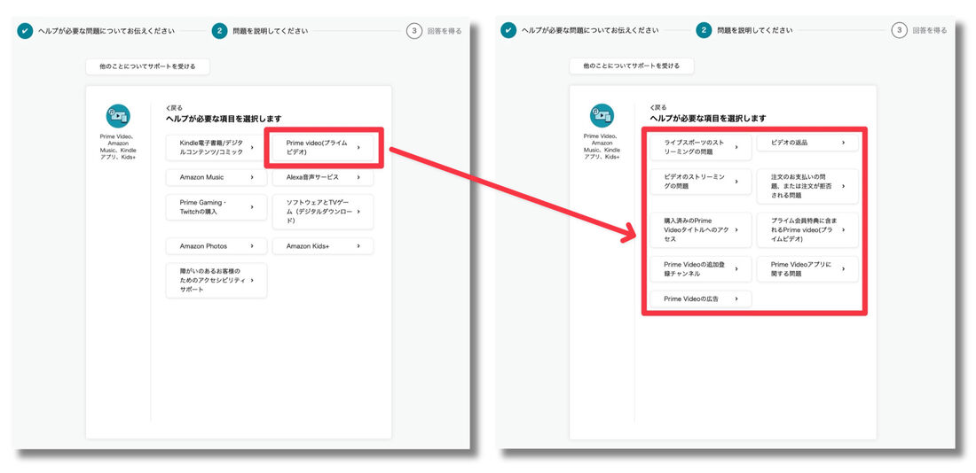This screenshot has width=976, height=473.
Task: Click 問題を説明してください step label in left panel
Action: click(x=270, y=30)
